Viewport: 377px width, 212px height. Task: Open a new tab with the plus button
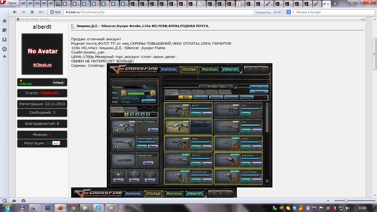coord(335,4)
